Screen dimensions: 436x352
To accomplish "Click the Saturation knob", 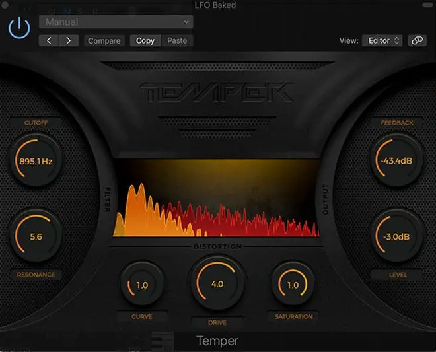I will click(x=293, y=285).
